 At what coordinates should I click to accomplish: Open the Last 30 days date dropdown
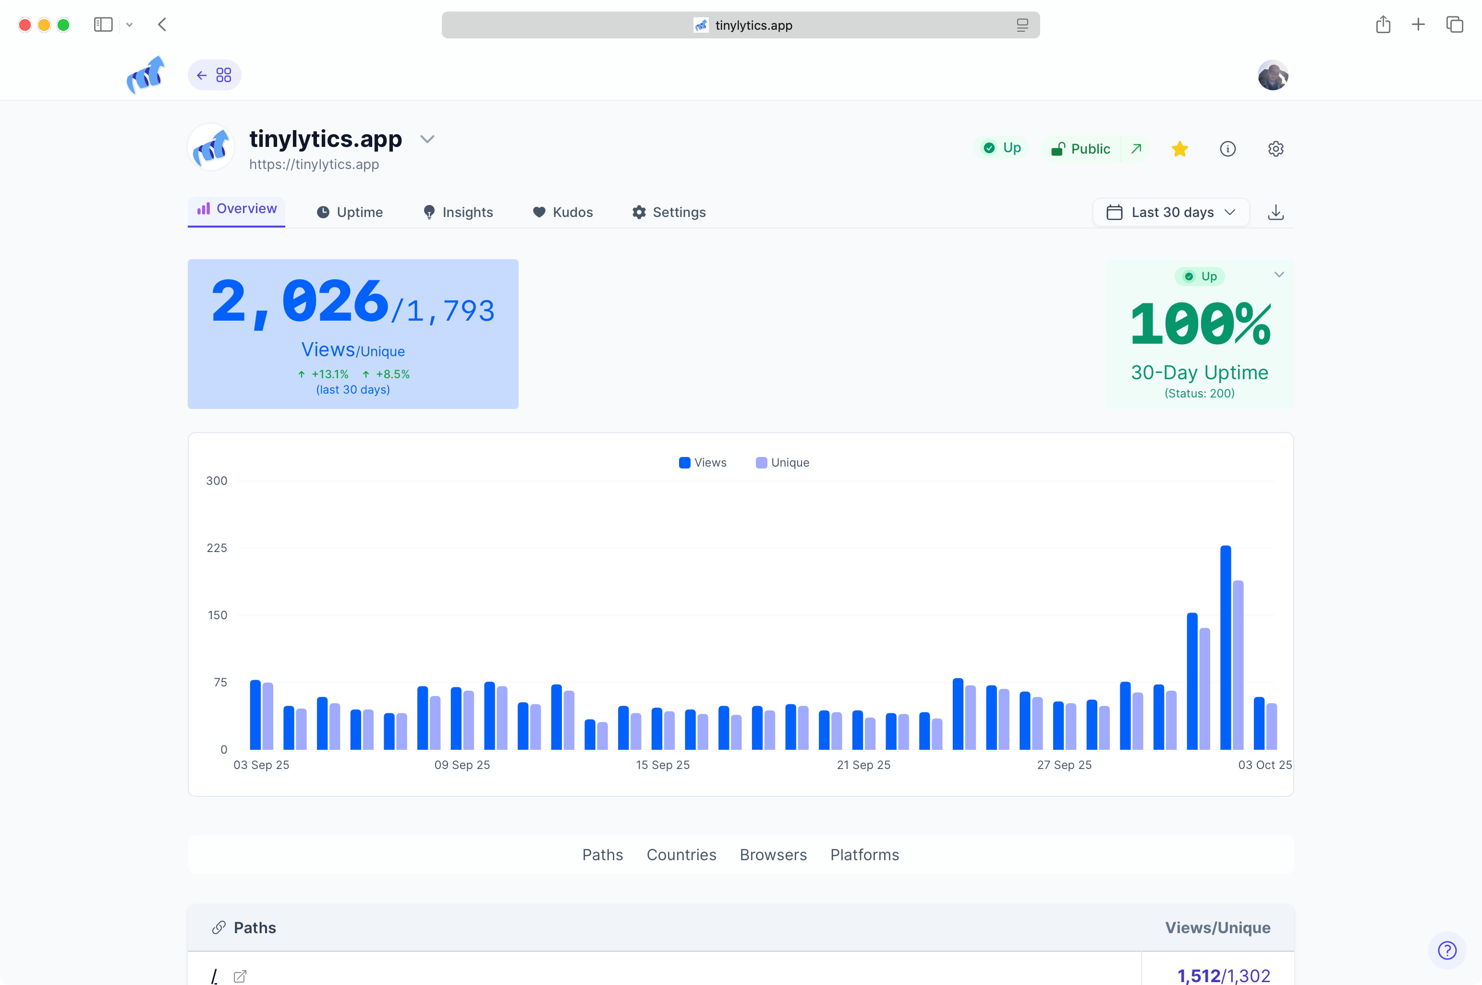pyautogui.click(x=1170, y=212)
